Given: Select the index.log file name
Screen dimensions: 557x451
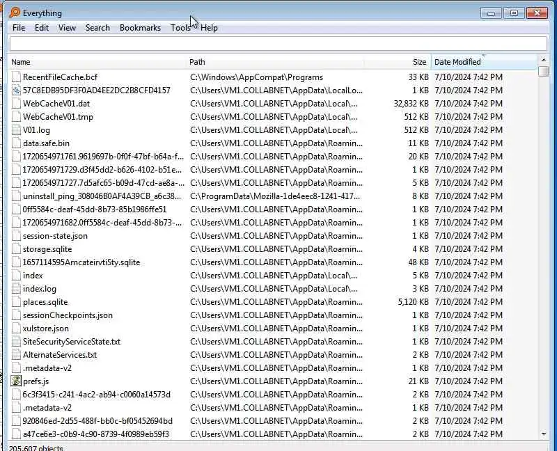Looking at the screenshot, I should 40,289.
